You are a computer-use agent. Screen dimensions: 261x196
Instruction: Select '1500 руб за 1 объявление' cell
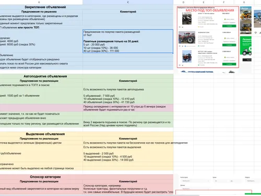[x=41, y=96]
